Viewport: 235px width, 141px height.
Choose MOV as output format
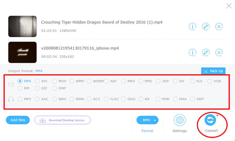point(55,81)
